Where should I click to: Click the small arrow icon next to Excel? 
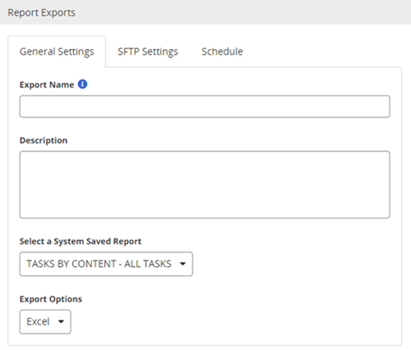point(61,322)
